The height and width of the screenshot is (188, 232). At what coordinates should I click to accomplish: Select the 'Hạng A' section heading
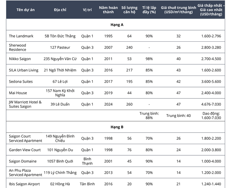point(117,25)
